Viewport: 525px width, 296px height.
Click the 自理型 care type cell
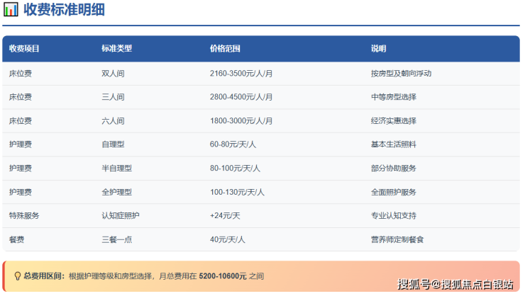[x=113, y=144]
